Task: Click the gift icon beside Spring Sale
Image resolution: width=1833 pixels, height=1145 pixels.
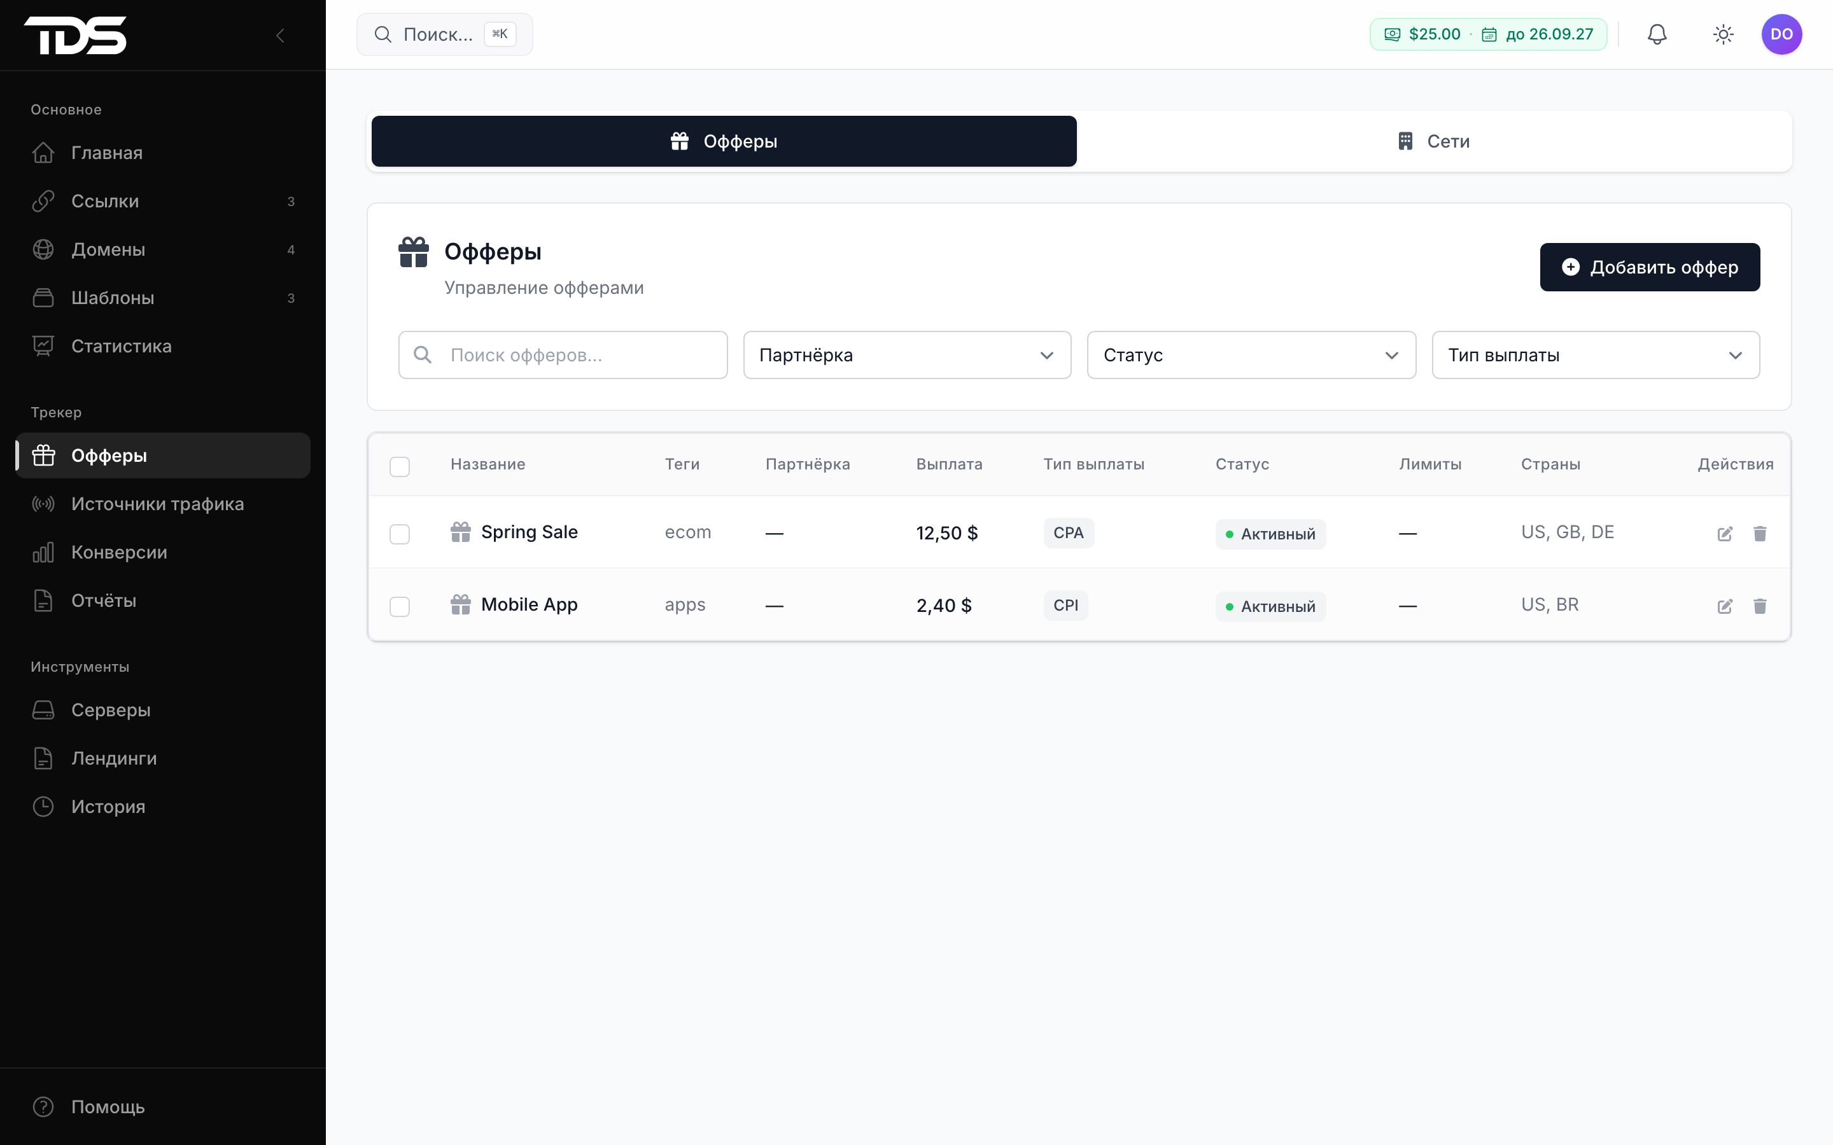Action: pyautogui.click(x=461, y=532)
